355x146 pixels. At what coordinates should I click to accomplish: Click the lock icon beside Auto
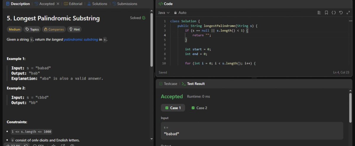click(x=175, y=13)
